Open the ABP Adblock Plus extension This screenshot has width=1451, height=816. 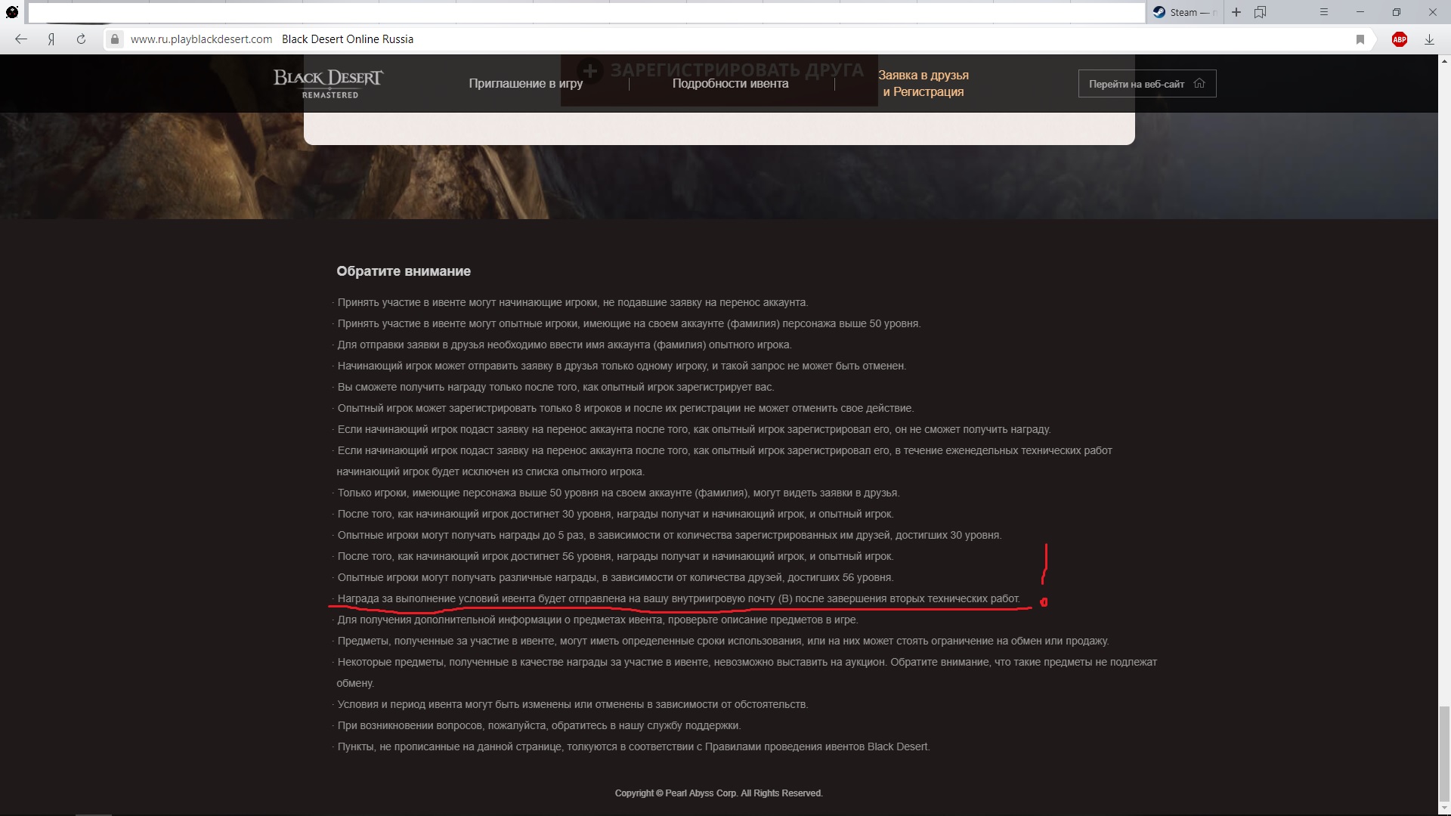click(1400, 39)
